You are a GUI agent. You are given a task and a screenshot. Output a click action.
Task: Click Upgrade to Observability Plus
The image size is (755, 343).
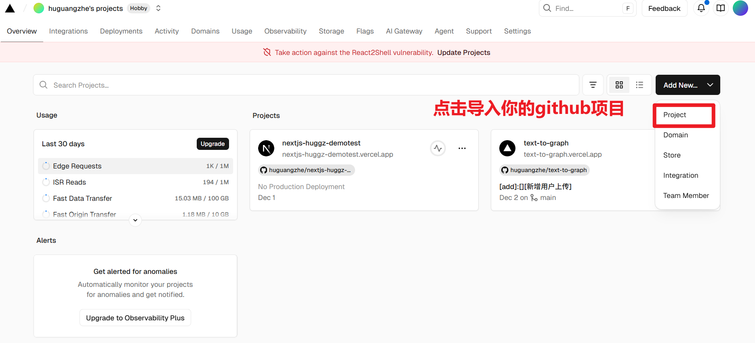(x=135, y=318)
